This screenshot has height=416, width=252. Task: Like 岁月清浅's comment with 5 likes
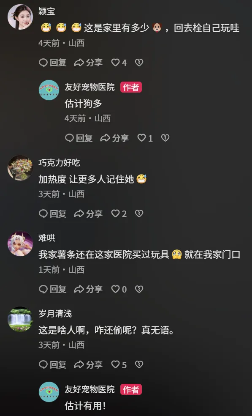[119, 364]
